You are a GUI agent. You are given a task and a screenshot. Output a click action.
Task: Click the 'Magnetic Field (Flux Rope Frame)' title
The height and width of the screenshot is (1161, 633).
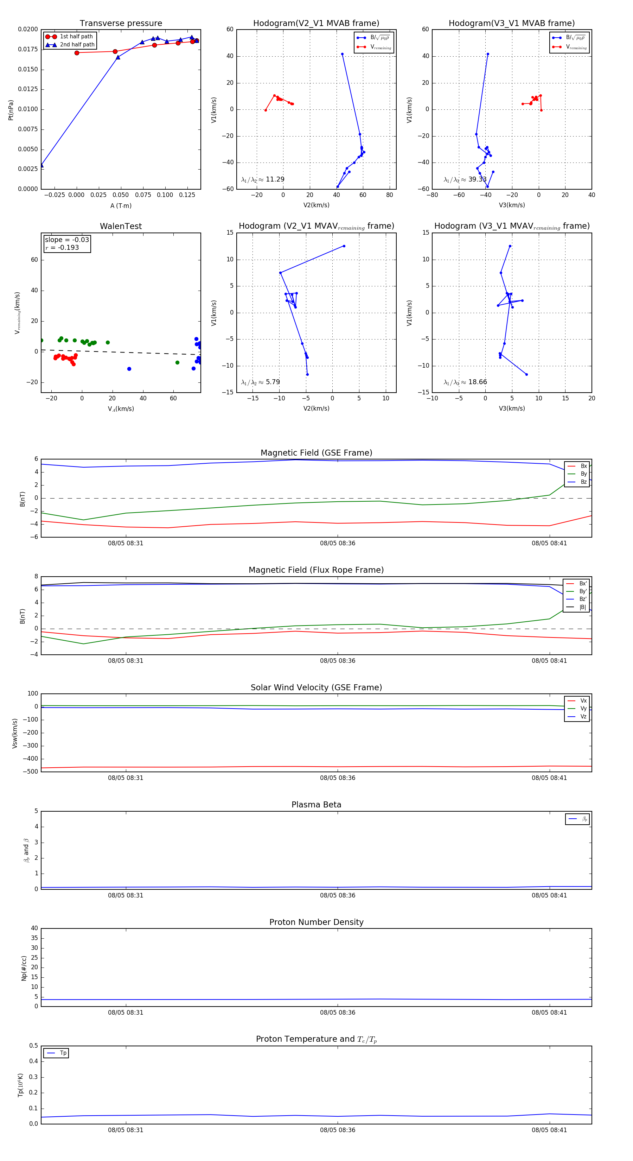pyautogui.click(x=316, y=570)
